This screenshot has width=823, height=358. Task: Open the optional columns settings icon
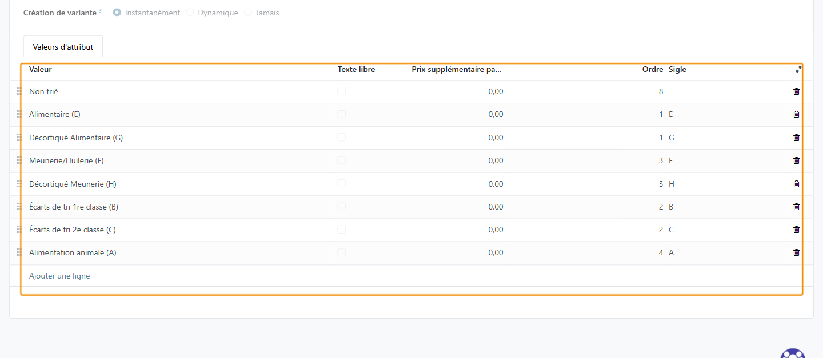[798, 69]
